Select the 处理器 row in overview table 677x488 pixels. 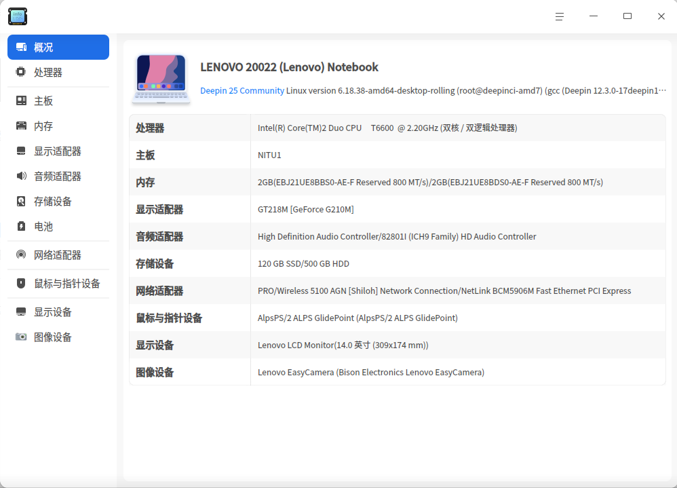398,128
